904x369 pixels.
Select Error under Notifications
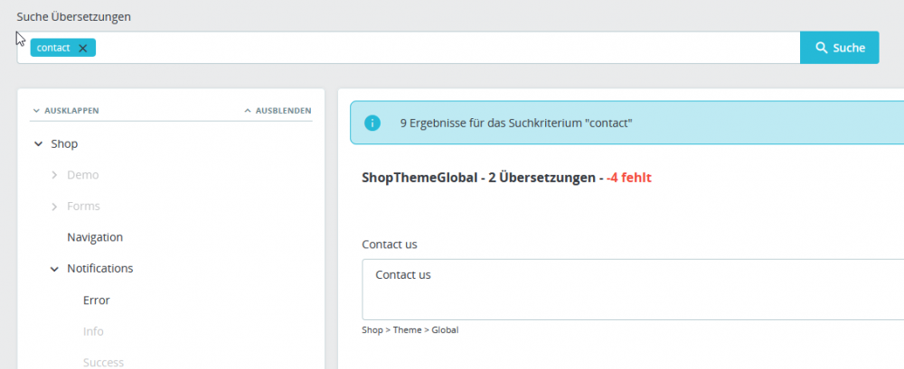pos(96,300)
